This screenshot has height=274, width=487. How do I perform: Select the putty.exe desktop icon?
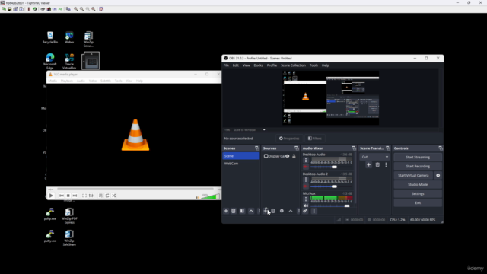point(50,236)
